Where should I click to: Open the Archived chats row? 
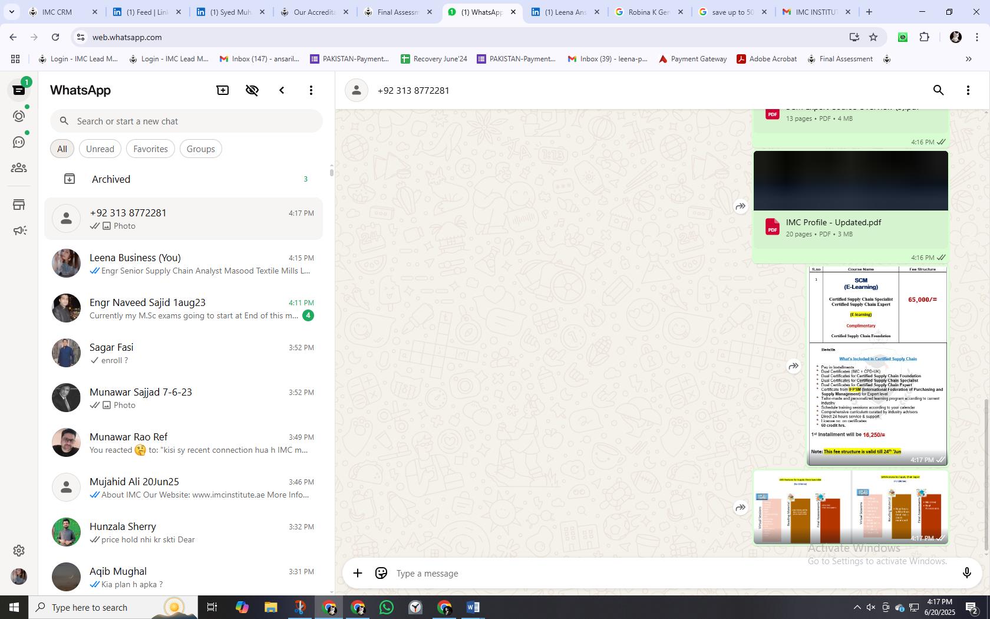pyautogui.click(x=183, y=179)
